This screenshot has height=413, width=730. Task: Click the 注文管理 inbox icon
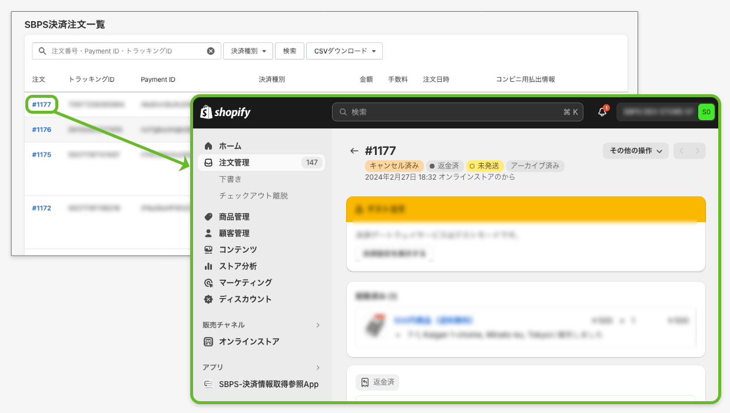coord(208,163)
